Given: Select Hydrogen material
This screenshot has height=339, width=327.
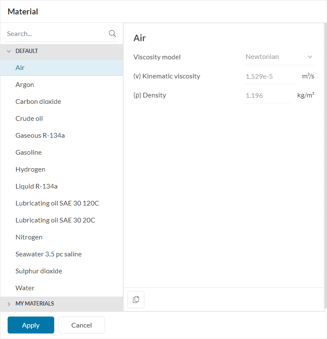Looking at the screenshot, I should 30,169.
